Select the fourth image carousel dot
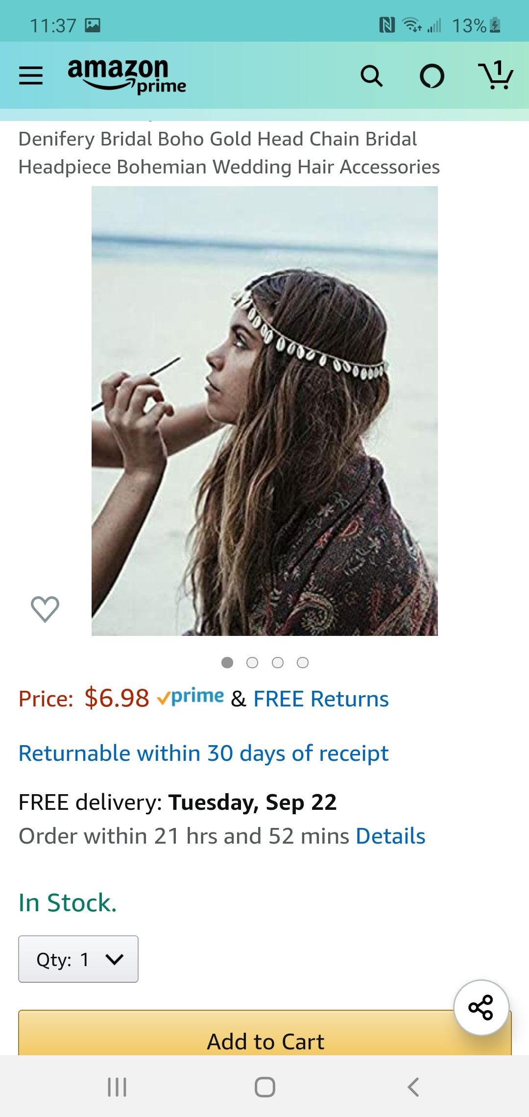The width and height of the screenshot is (529, 1117). (x=303, y=663)
